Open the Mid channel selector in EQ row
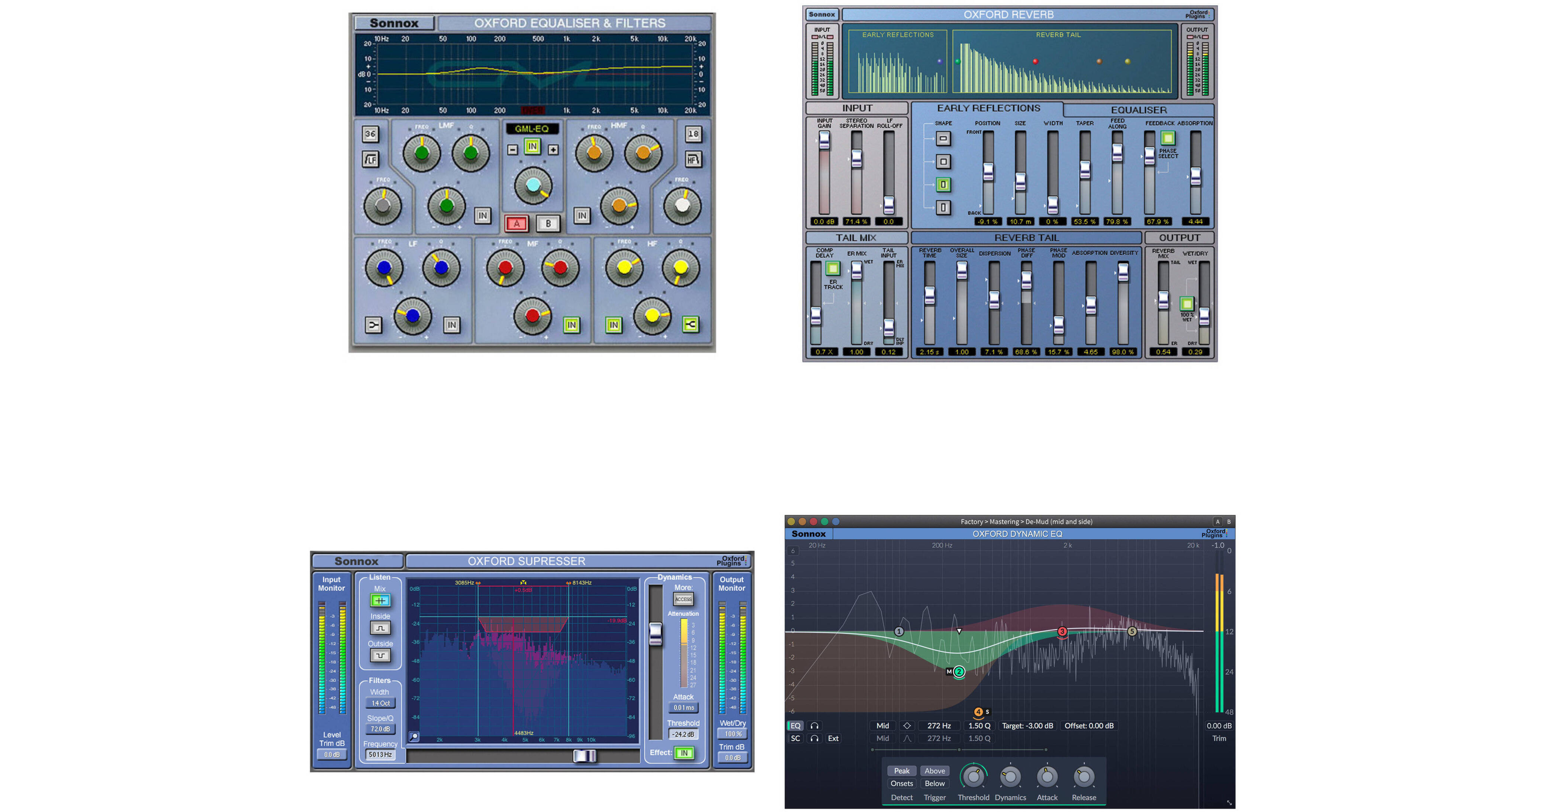1547x812 pixels. click(x=883, y=726)
